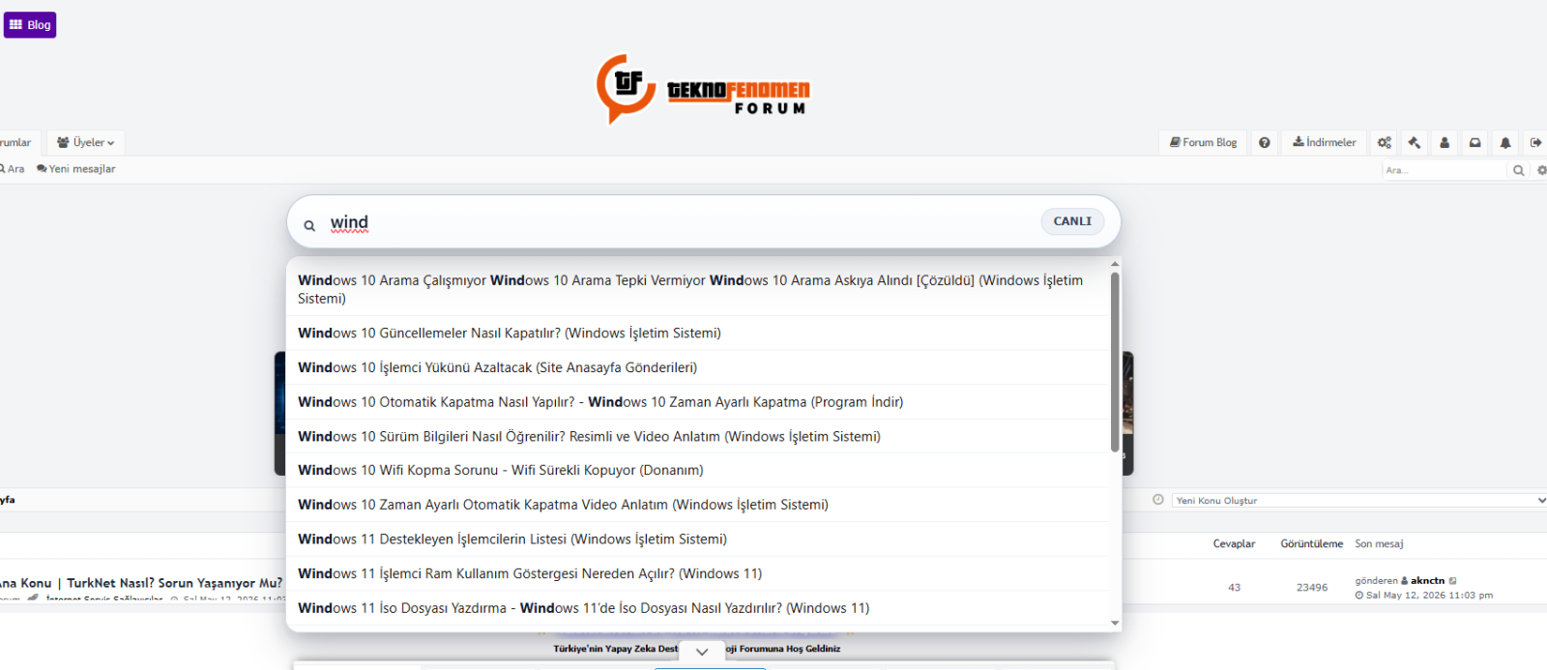Image resolution: width=1547 pixels, height=670 pixels.
Task: Open advanced search gear icon
Action: coord(1541,170)
